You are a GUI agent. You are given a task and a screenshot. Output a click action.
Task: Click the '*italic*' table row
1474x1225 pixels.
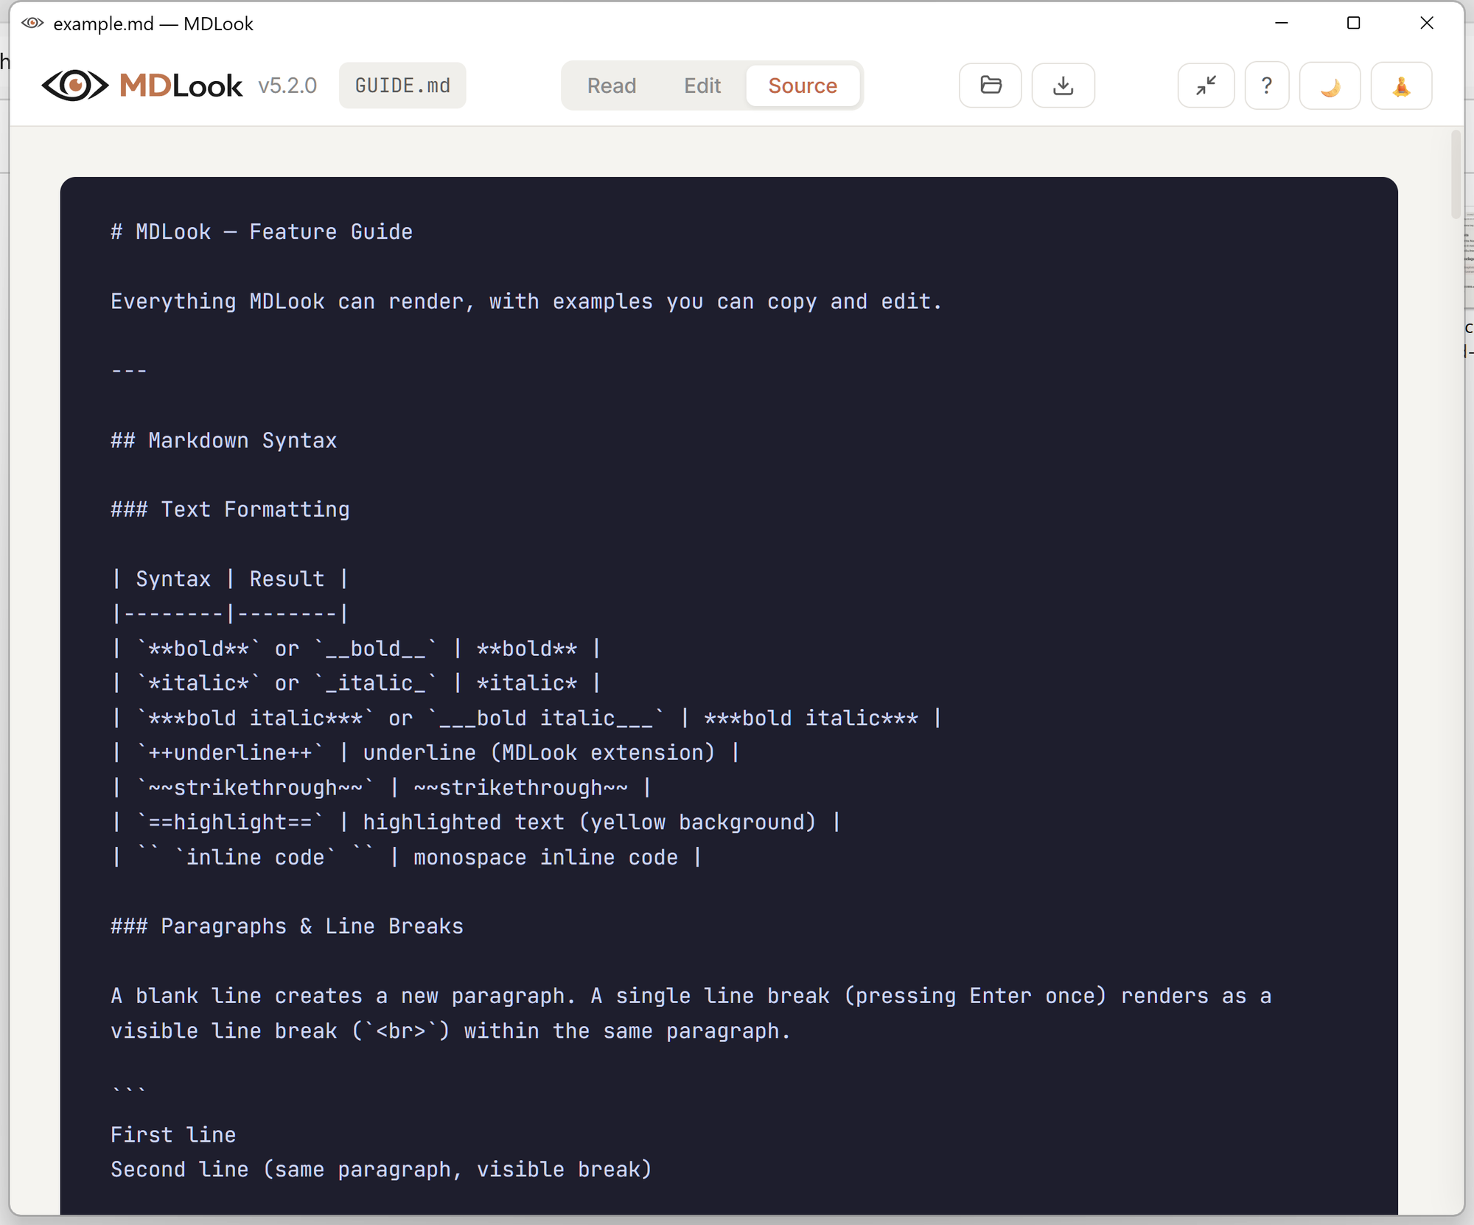click(356, 683)
